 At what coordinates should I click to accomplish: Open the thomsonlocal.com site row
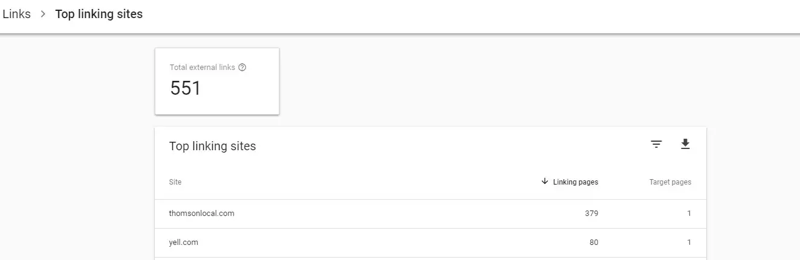point(430,214)
